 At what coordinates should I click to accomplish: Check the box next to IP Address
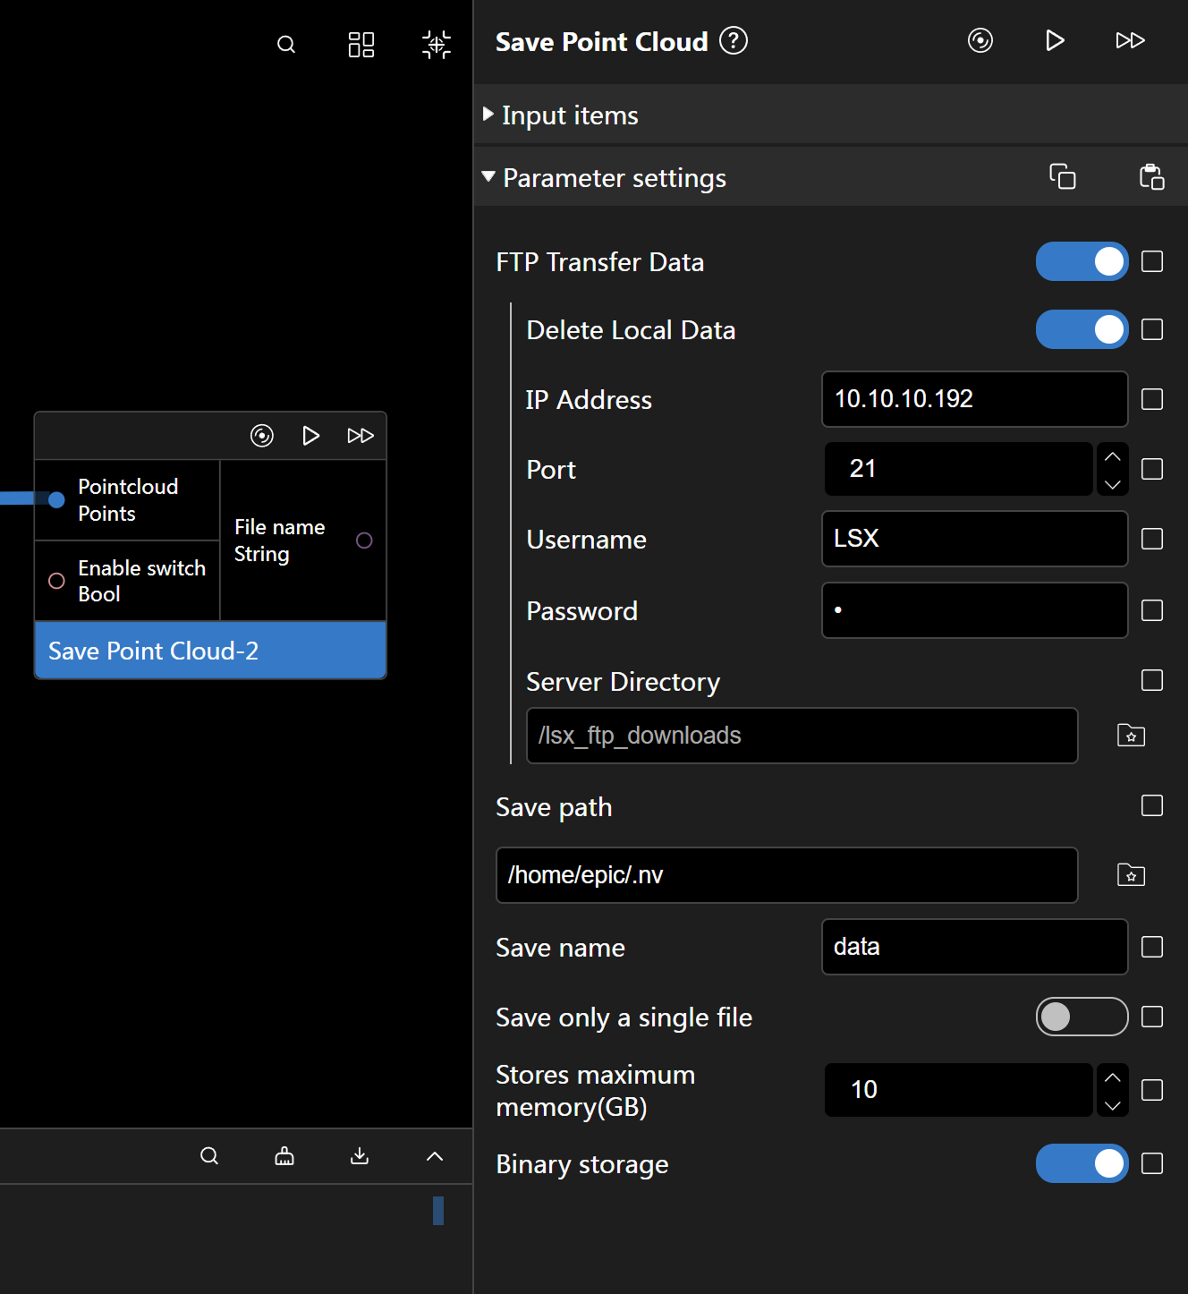[x=1152, y=399]
